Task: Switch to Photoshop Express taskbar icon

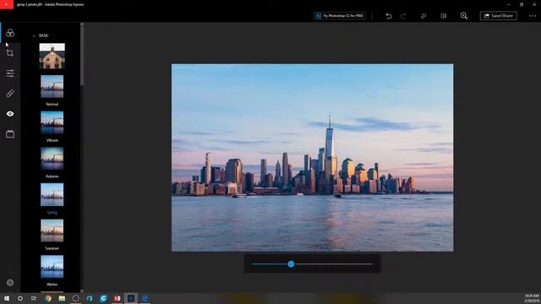Action: 131,298
